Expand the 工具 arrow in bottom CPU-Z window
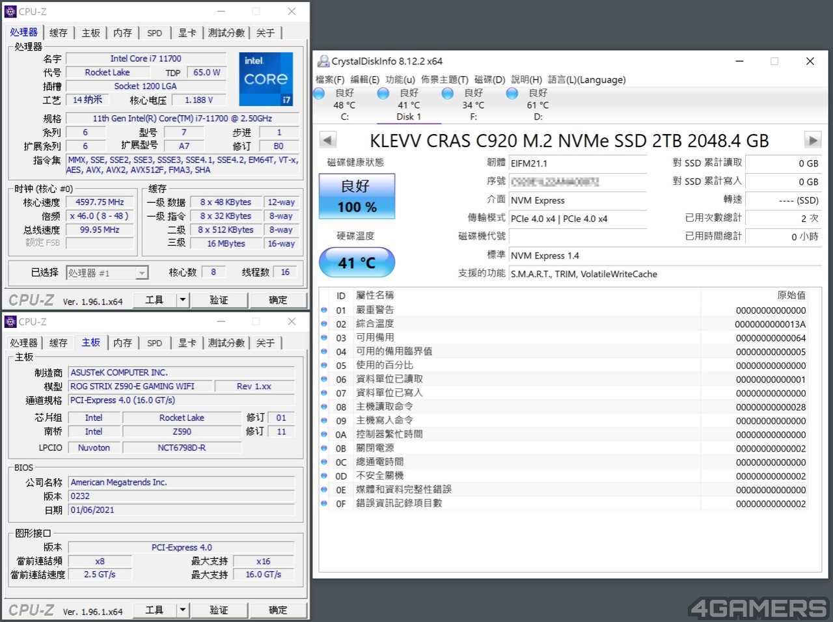The width and height of the screenshot is (833, 622). pyautogui.click(x=183, y=610)
